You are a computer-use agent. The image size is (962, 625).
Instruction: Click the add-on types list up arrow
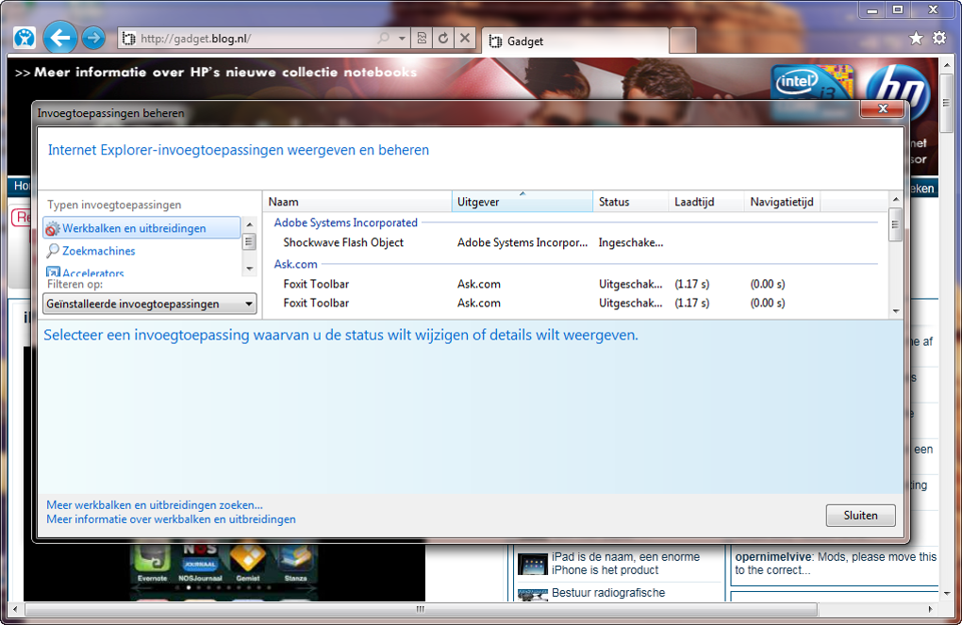pyautogui.click(x=249, y=224)
